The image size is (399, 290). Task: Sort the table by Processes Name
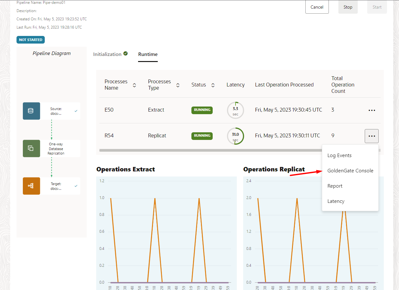[x=134, y=85]
